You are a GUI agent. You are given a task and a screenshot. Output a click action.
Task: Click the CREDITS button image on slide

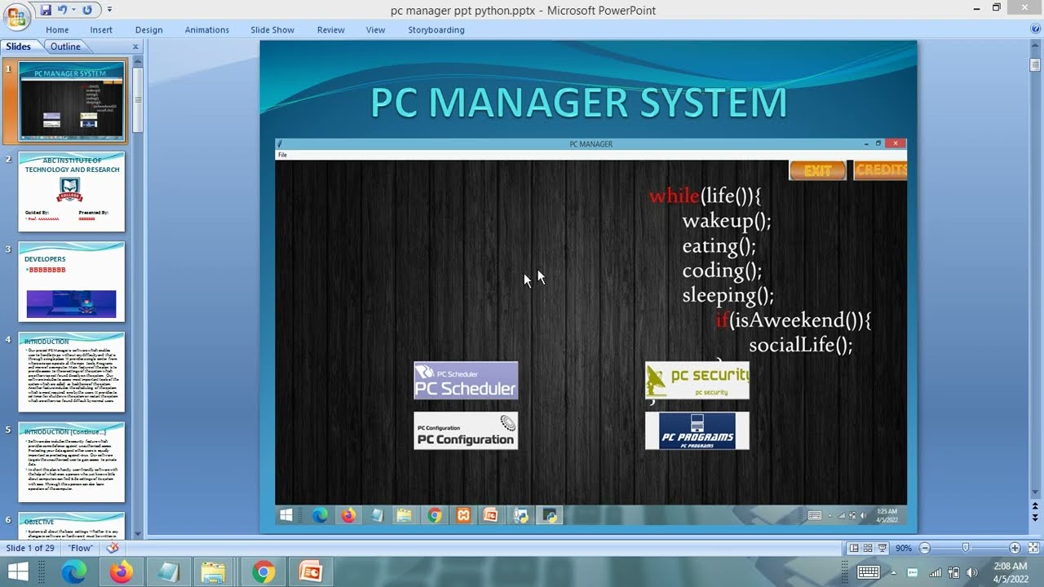[x=880, y=170]
